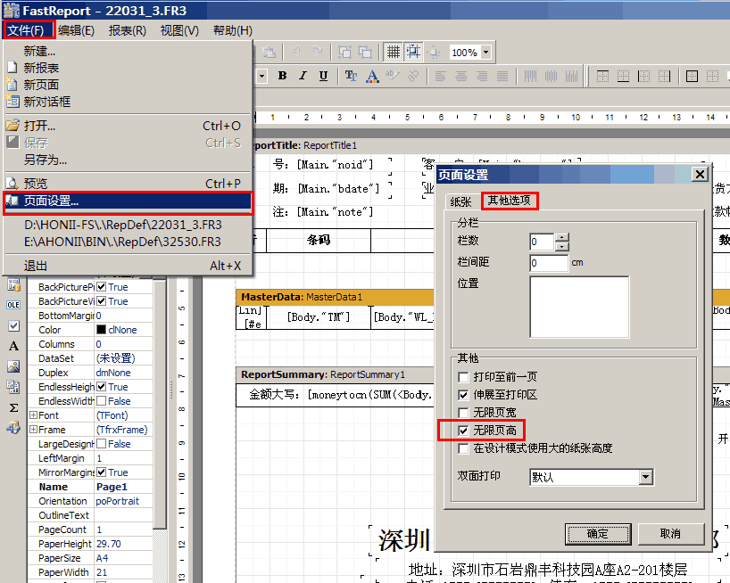The image size is (730, 583).
Task: Pick the font color A icon
Action: tap(372, 76)
